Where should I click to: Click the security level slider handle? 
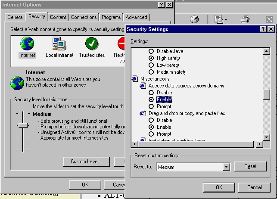point(23,125)
